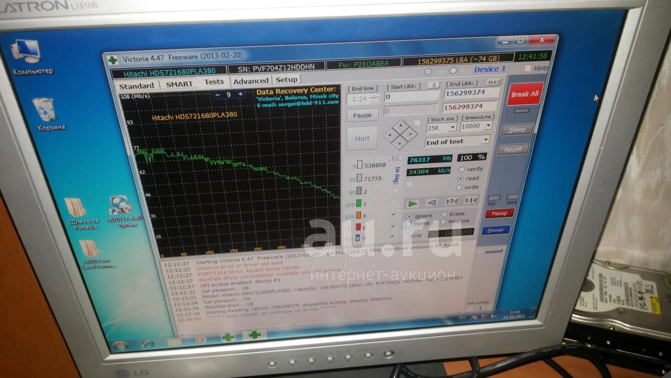Viewport: 671px width, 378px height.
Task: Switch to the Advanced tab
Action: [x=251, y=81]
